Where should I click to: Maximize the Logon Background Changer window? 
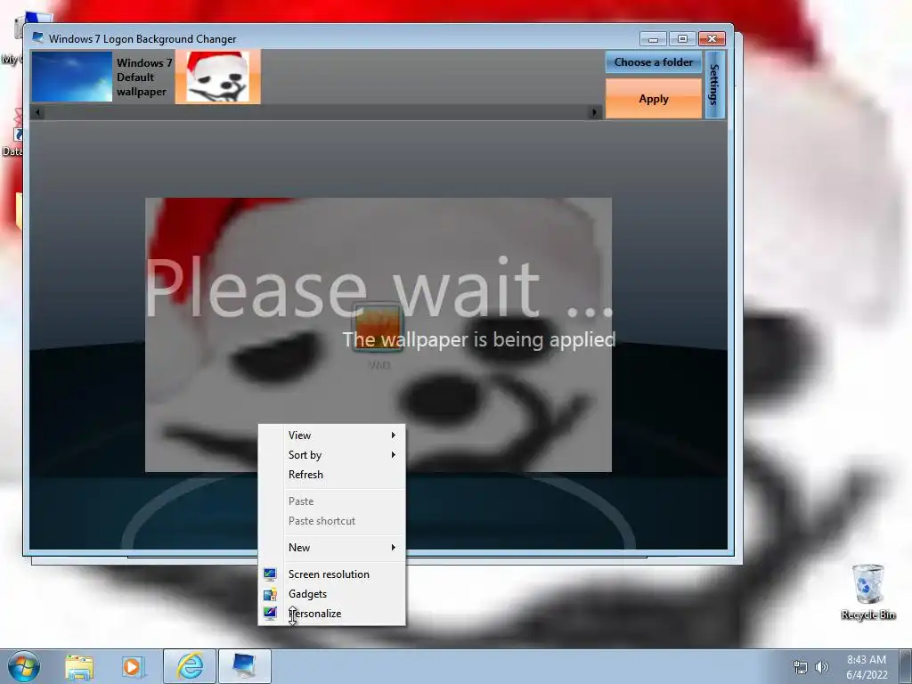682,39
